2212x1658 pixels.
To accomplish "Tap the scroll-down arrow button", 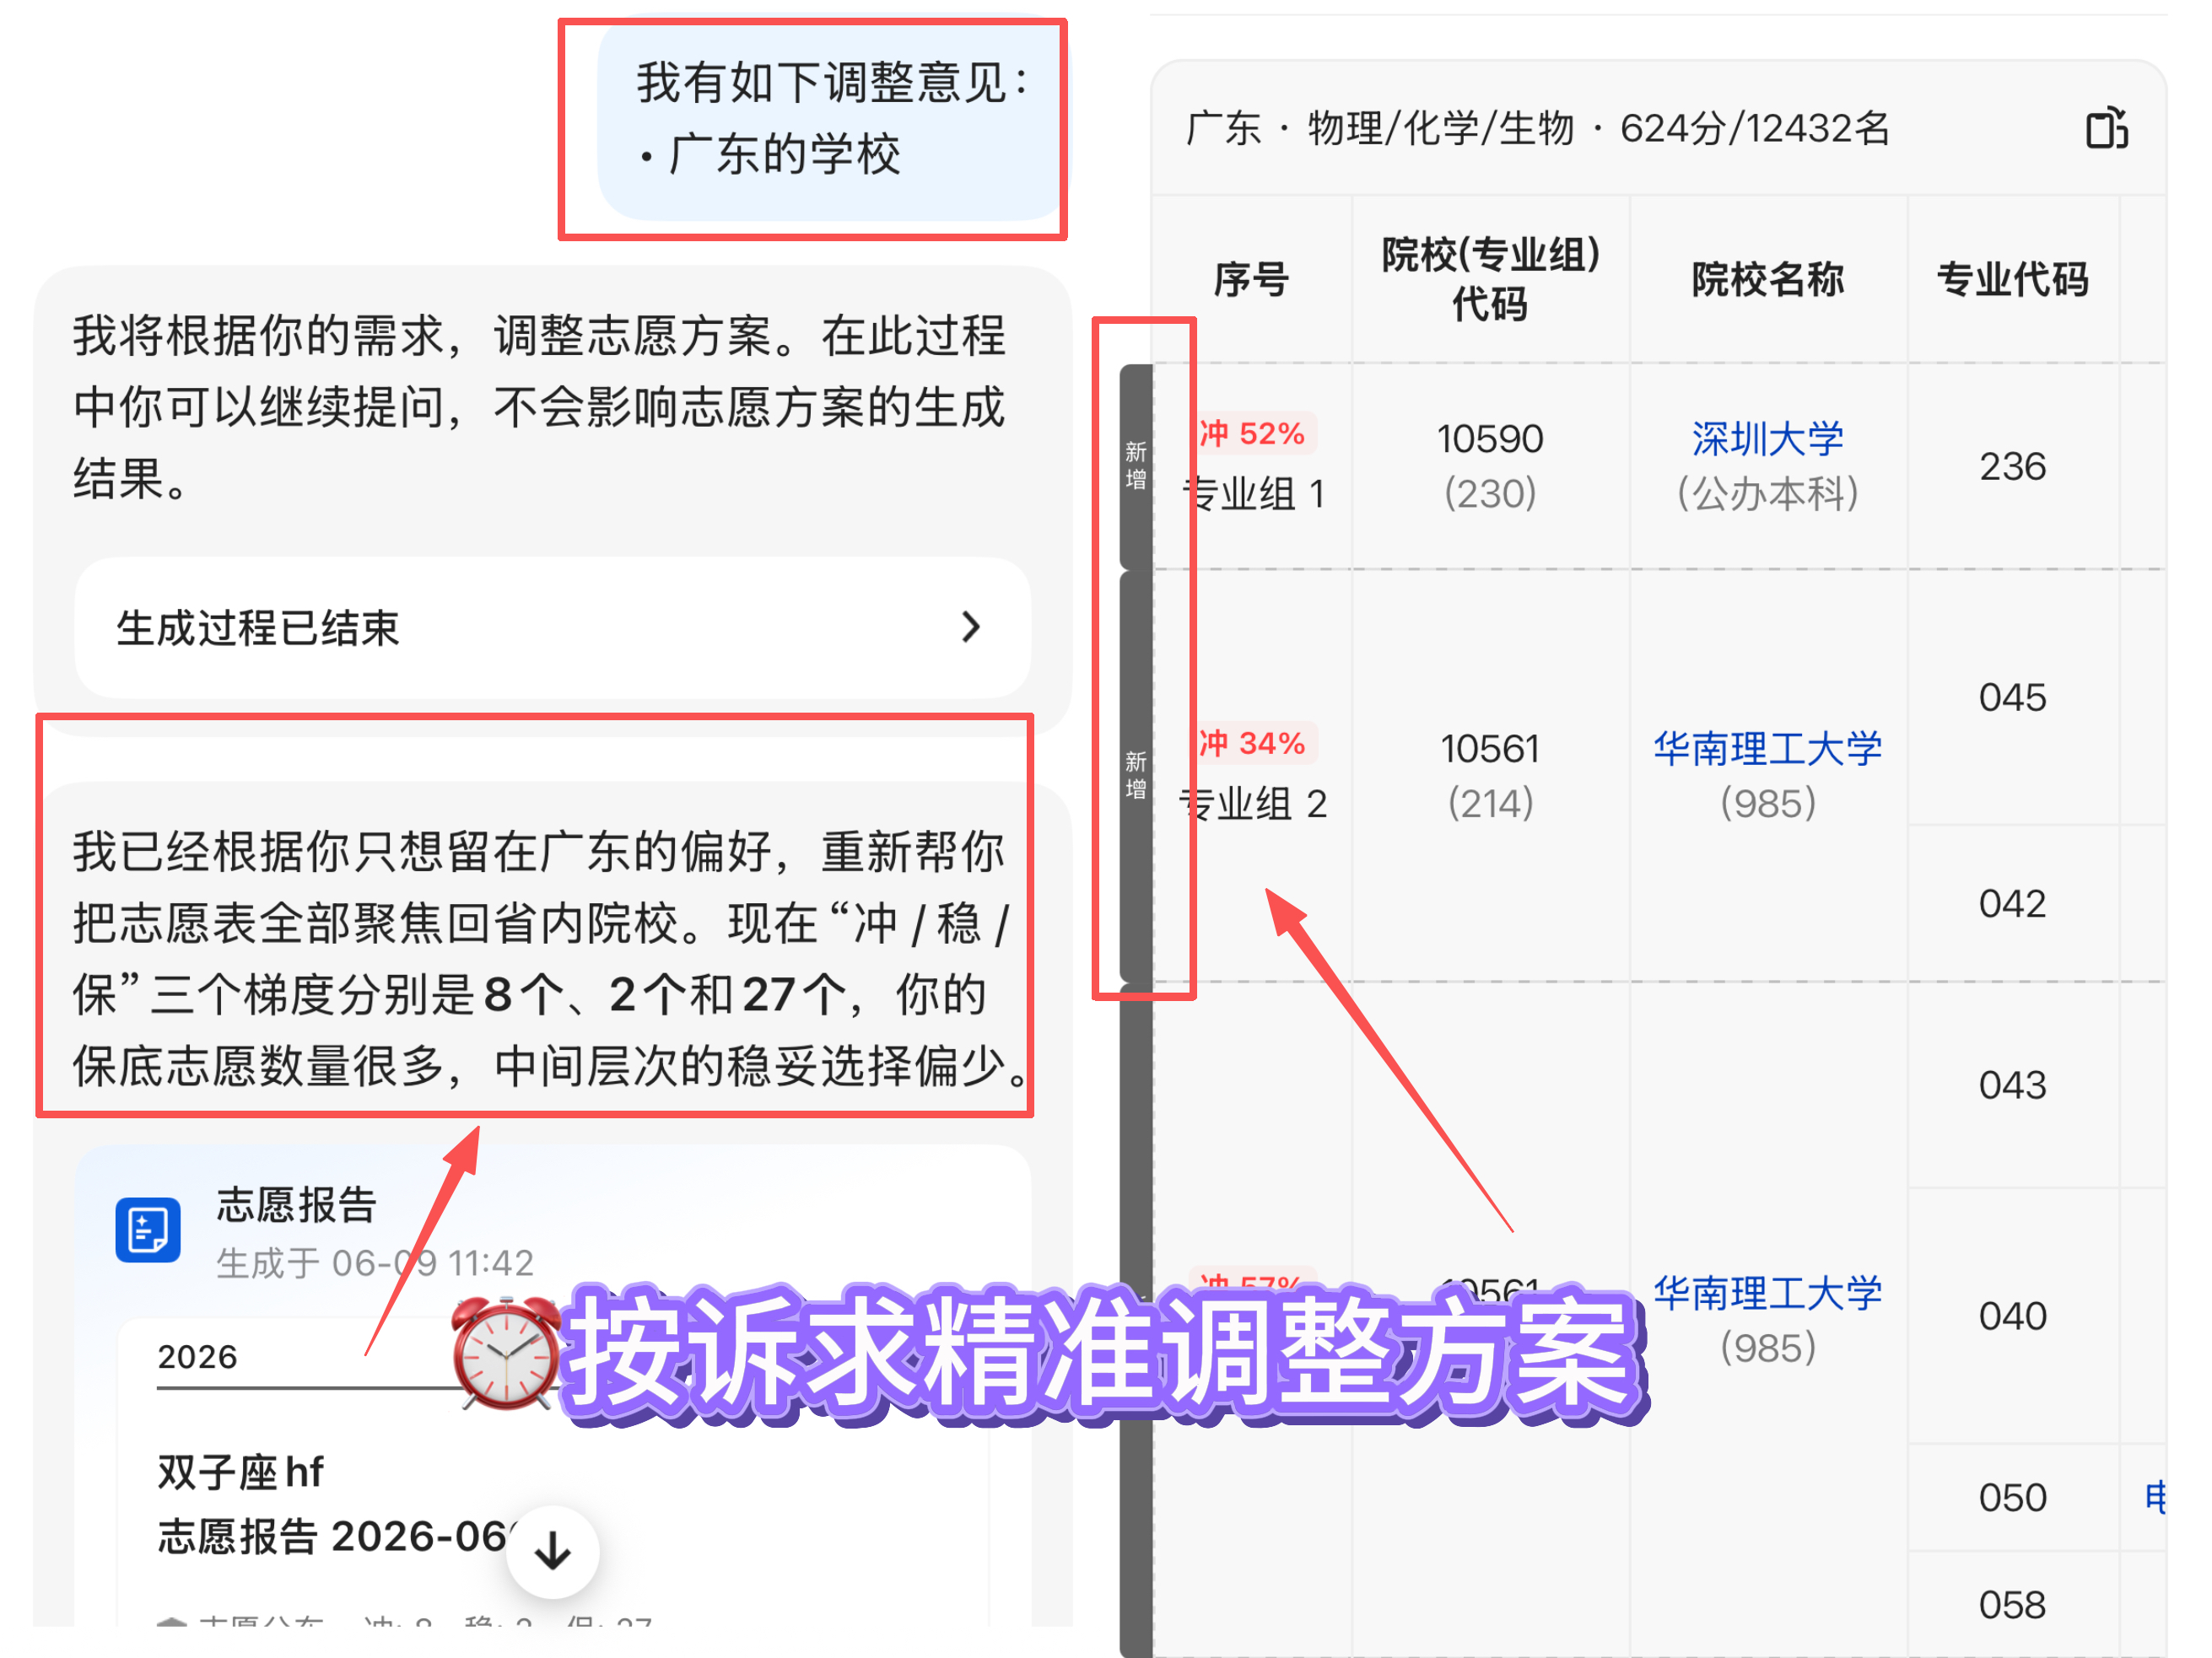I will coord(552,1551).
